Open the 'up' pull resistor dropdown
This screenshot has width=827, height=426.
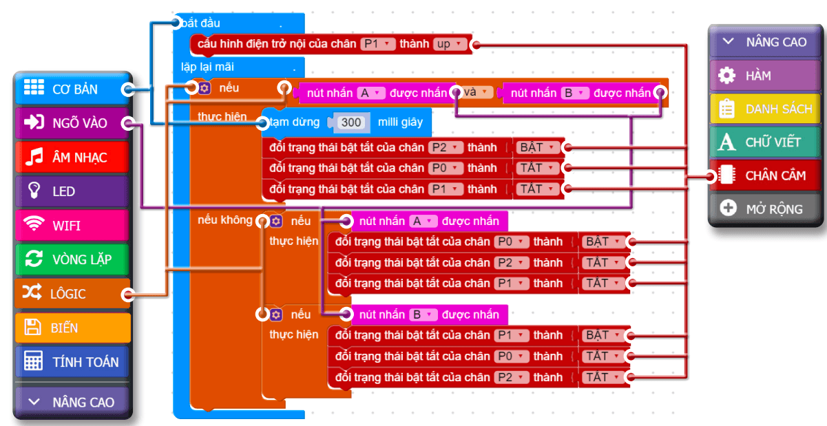pos(450,44)
